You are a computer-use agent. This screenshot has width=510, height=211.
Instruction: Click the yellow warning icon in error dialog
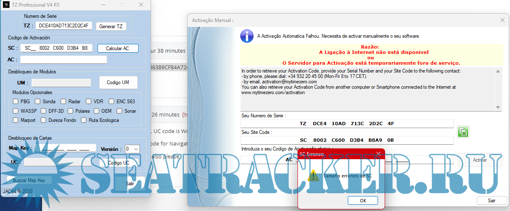point(313,176)
